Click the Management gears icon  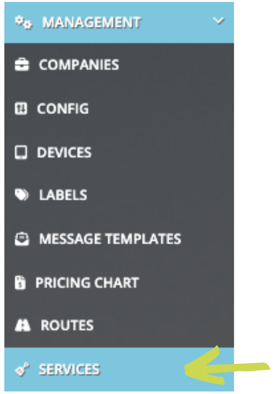(x=24, y=22)
